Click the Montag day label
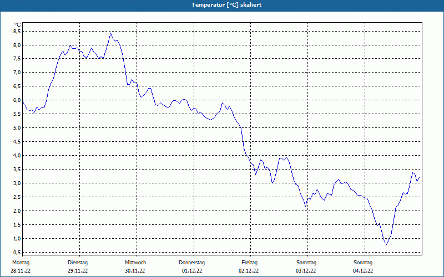 coord(21,263)
